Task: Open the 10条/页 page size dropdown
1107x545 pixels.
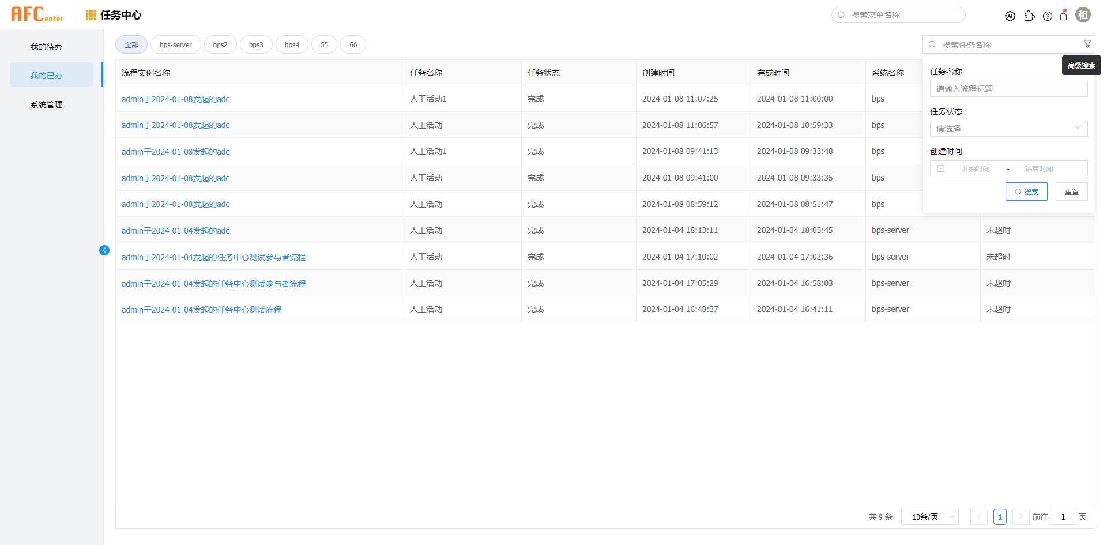Action: 929,517
